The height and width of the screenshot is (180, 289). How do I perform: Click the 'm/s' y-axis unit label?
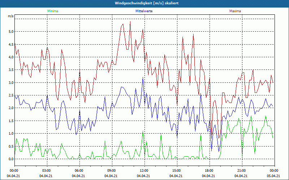11,16
